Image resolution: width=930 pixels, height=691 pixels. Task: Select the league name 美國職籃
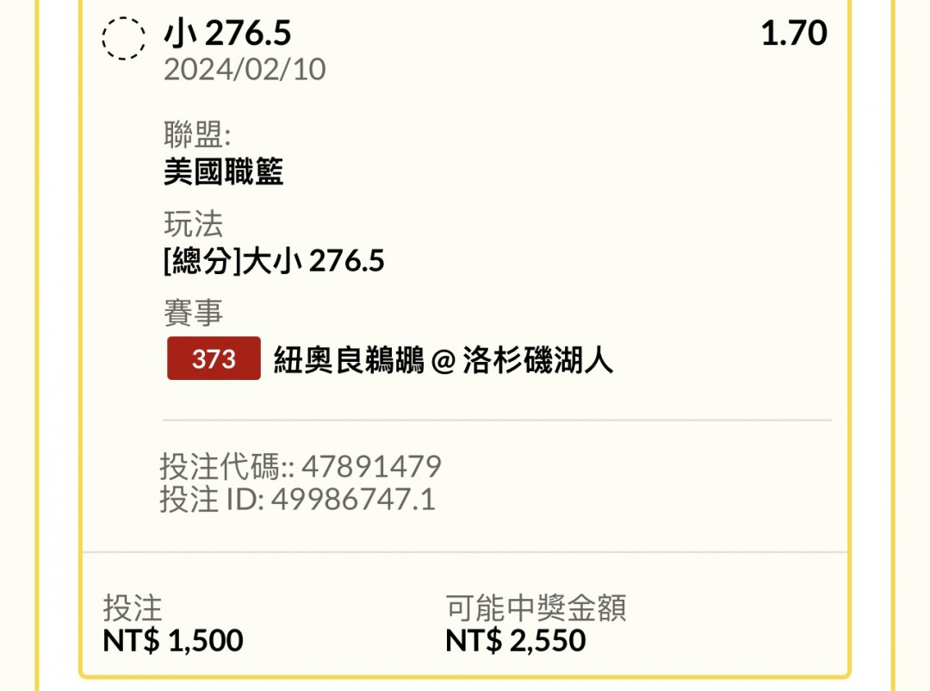(x=223, y=172)
